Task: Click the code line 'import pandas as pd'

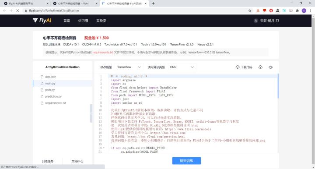Action: coord(126,103)
